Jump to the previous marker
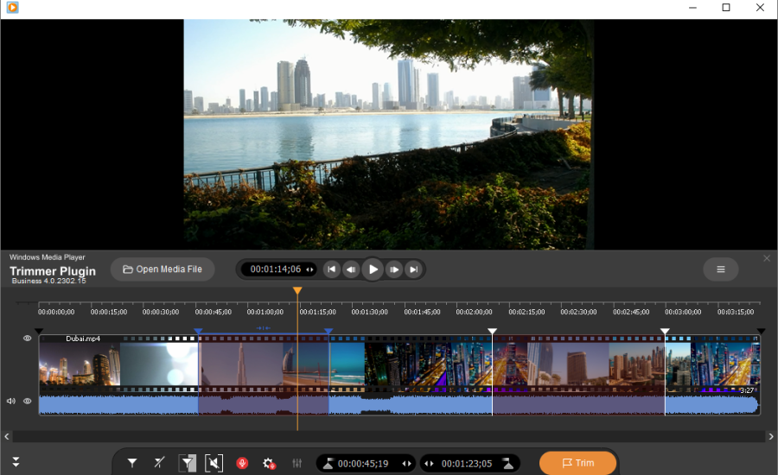 point(331,269)
